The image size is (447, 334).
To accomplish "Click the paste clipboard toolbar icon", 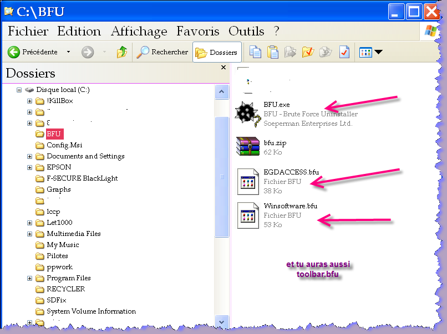I will coord(273,52).
